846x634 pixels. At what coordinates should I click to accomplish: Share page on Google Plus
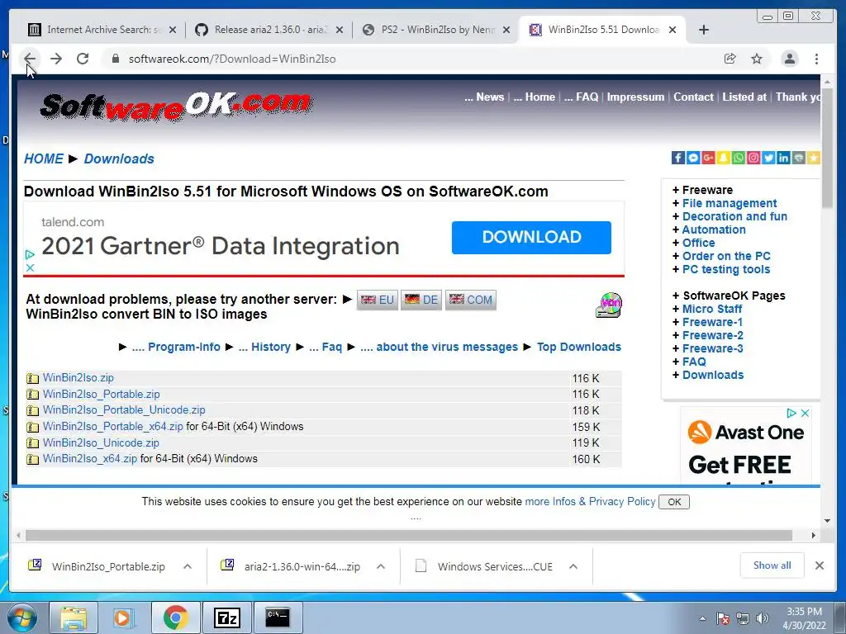coord(708,158)
